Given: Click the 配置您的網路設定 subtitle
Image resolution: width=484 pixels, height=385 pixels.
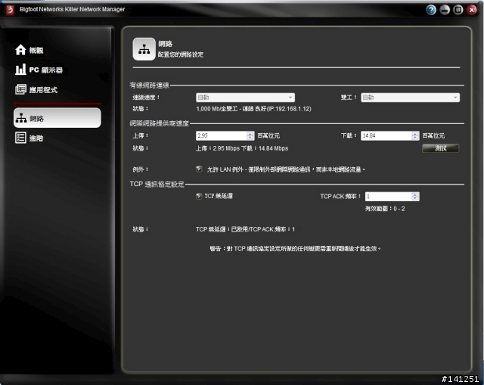Looking at the screenshot, I should 181,54.
